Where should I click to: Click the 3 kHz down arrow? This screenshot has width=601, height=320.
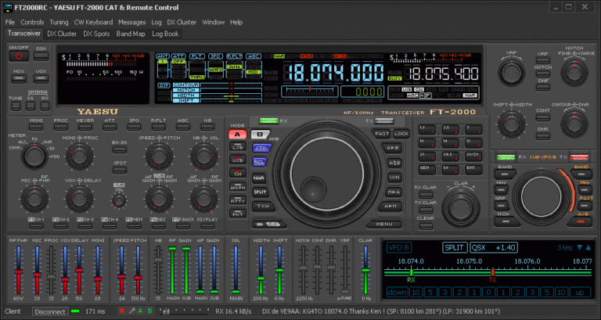580,247
